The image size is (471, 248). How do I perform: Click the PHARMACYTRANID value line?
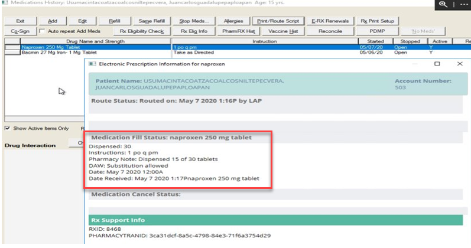coord(180,236)
